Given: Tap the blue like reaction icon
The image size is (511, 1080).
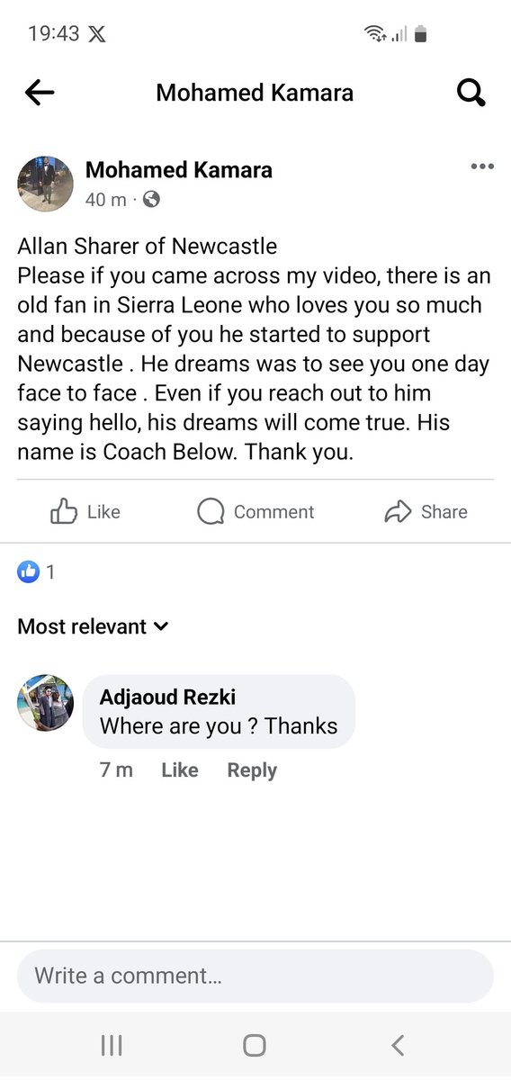Looking at the screenshot, I should tap(29, 571).
